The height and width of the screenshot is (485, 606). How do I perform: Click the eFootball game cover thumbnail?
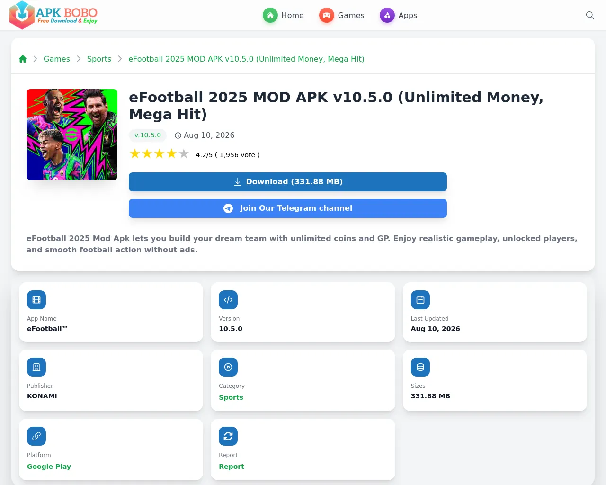[72, 135]
